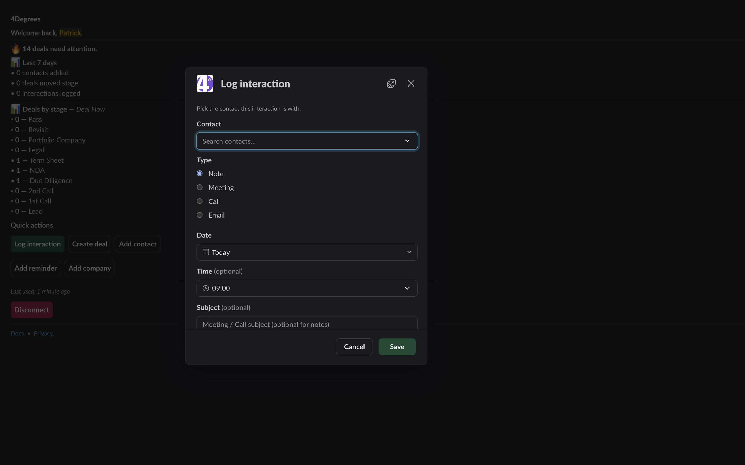This screenshot has width=745, height=465.
Task: Click the Add contact quick action
Action: [138, 244]
